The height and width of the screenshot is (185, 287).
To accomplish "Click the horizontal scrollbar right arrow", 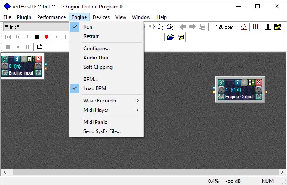I will (282, 172).
